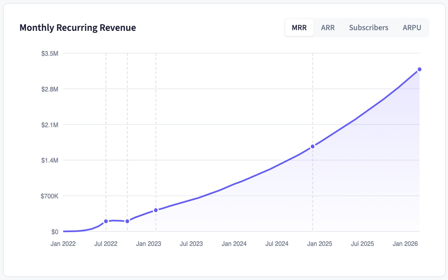This screenshot has height=280, width=448.
Task: Open the Subscribers view
Action: coord(369,28)
